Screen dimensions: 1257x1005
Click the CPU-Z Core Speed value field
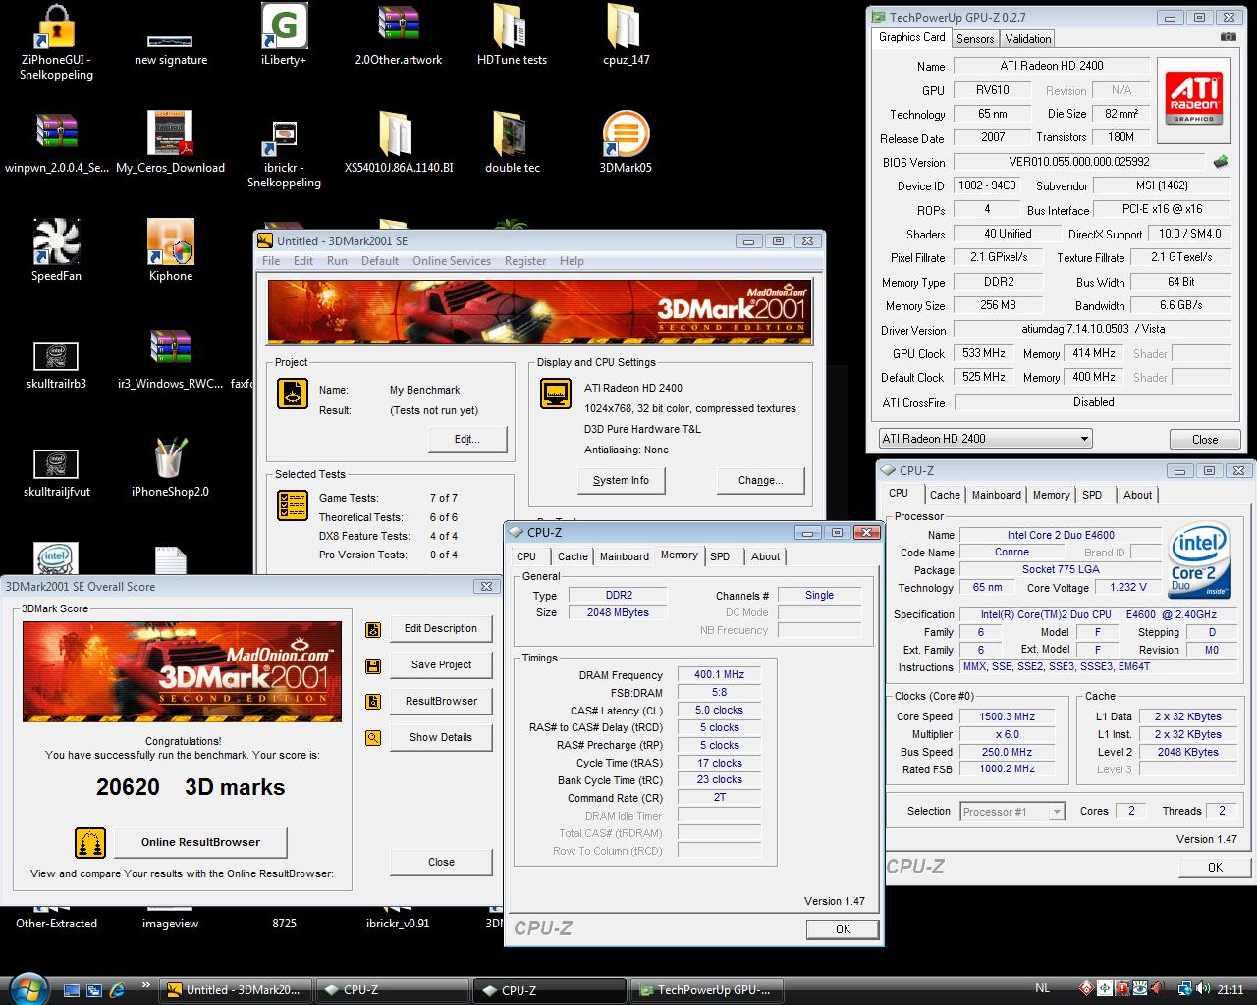pyautogui.click(x=1008, y=717)
